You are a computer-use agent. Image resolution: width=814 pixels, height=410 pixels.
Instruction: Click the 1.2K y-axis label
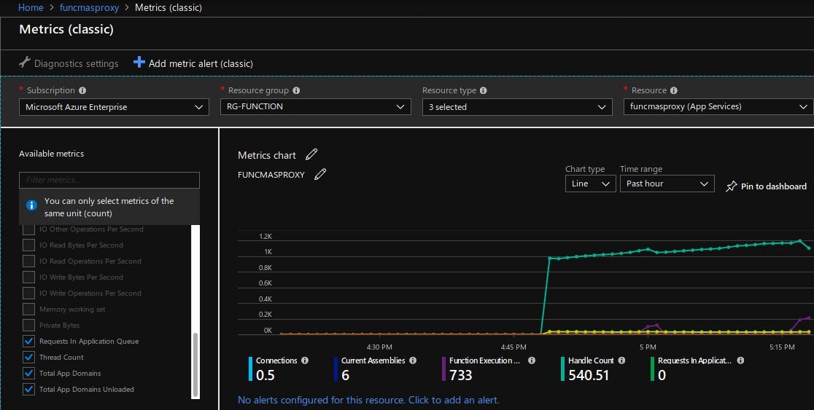[x=265, y=237]
